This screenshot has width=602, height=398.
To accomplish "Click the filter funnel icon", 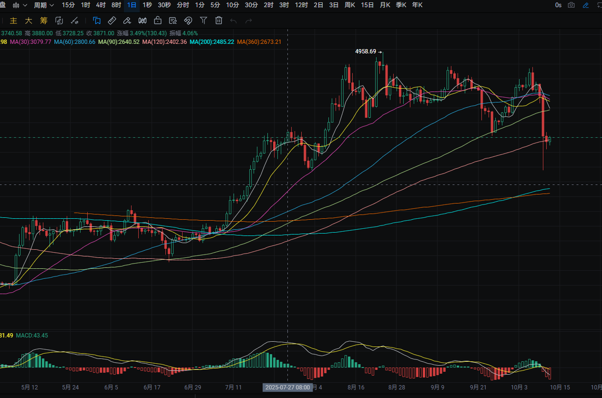I will tap(204, 20).
